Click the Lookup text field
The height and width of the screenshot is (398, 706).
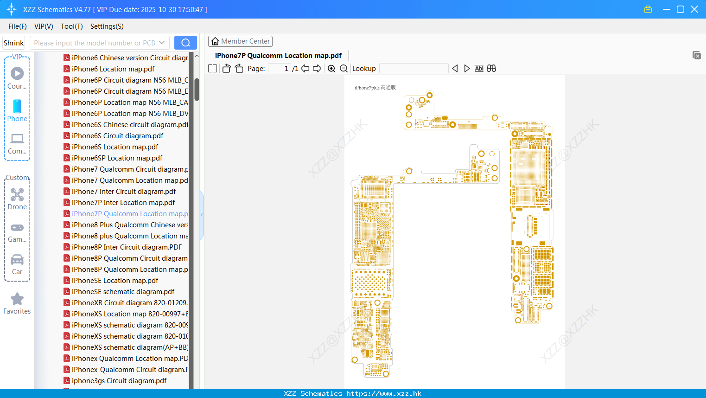pyautogui.click(x=413, y=69)
